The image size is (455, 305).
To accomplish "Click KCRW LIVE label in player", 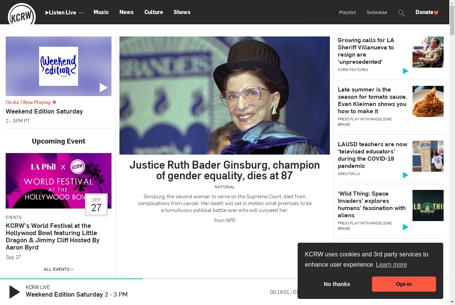I will tap(38, 288).
